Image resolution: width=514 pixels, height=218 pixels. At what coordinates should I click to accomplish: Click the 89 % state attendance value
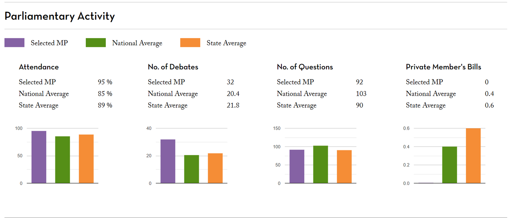[x=105, y=105]
